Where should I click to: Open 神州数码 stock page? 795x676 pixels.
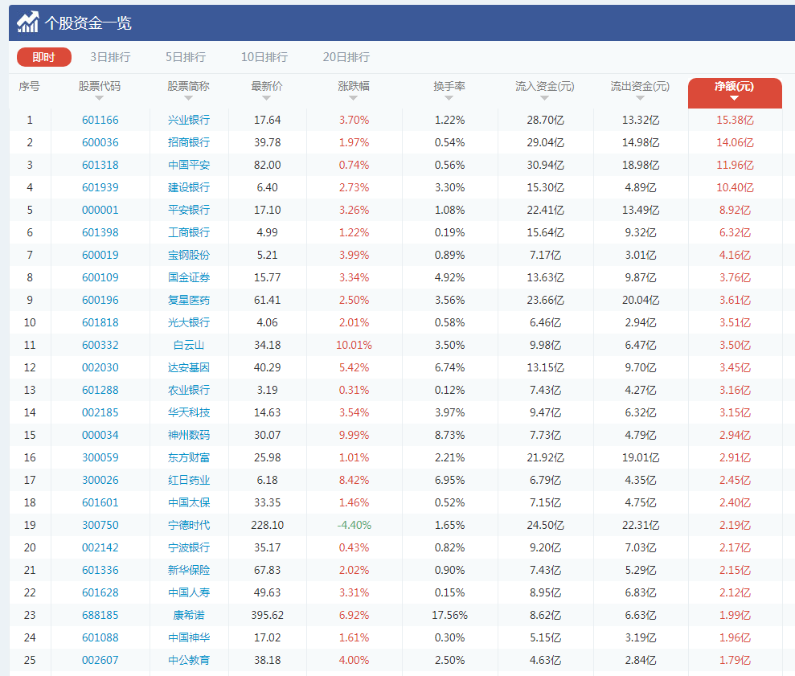coord(189,435)
